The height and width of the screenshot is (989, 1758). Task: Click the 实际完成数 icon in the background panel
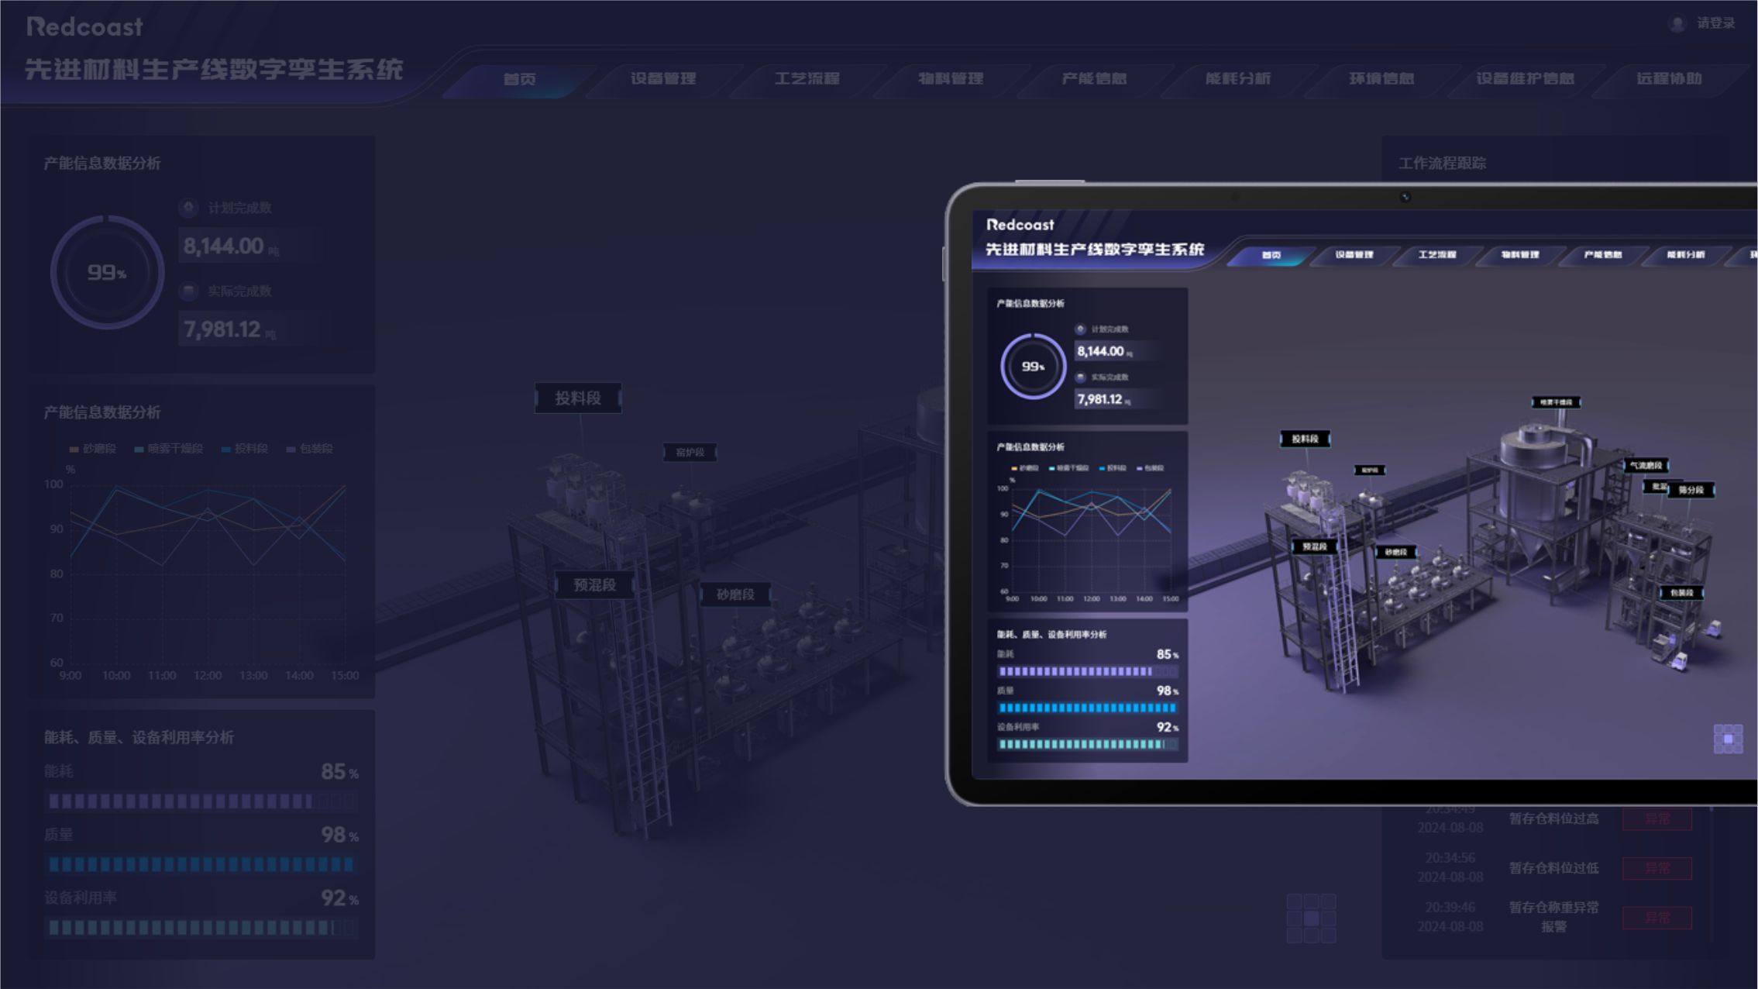(188, 291)
